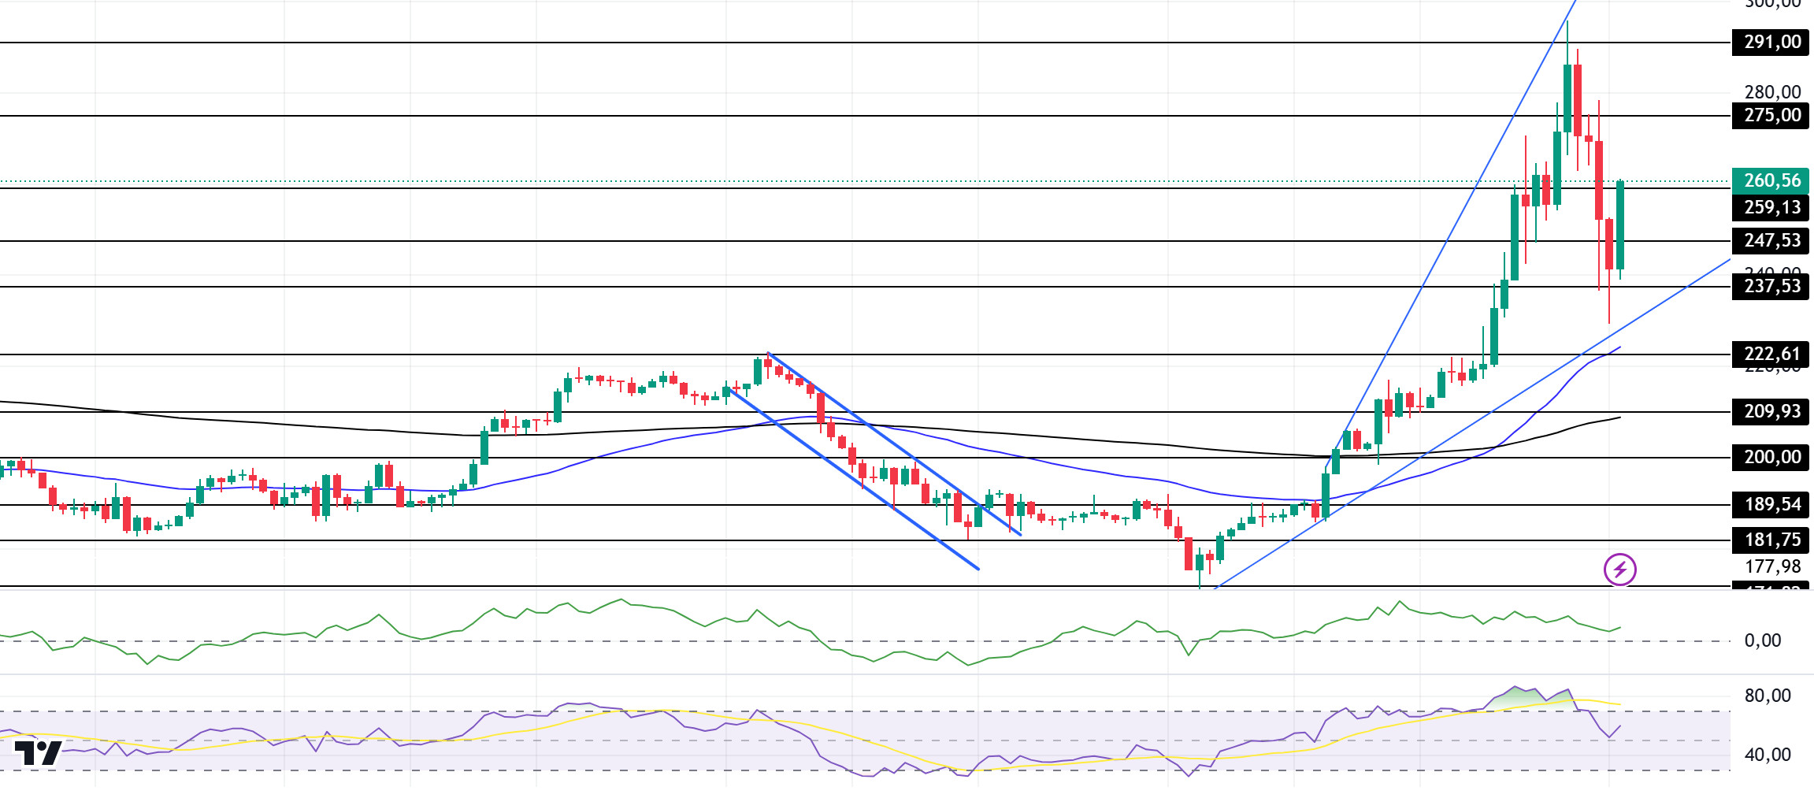Select the 247,53 price level label
This screenshot has height=798, width=1814.
tap(1770, 240)
